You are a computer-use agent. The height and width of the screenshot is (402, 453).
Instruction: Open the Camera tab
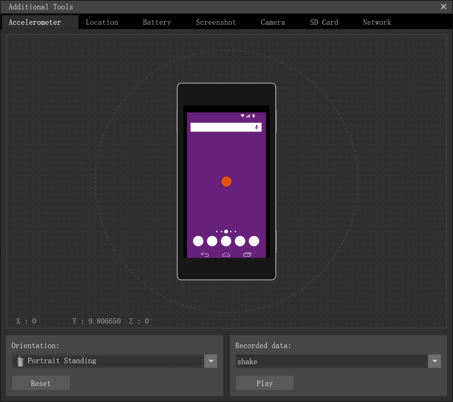273,22
